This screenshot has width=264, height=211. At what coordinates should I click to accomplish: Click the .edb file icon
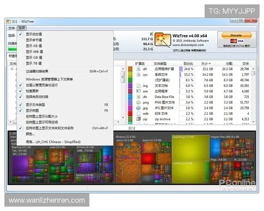pyautogui.click(x=139, y=113)
